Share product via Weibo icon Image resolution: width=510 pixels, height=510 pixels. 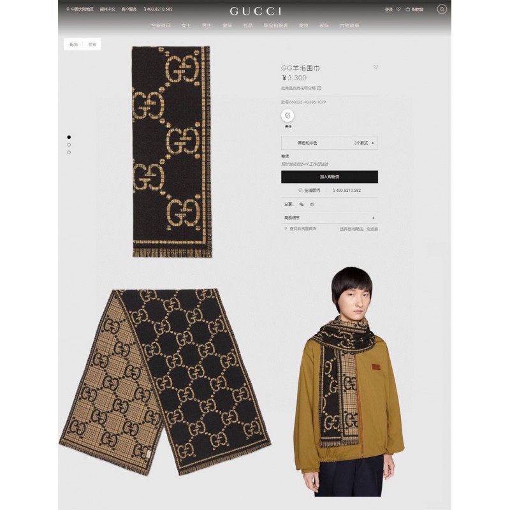[x=312, y=204]
